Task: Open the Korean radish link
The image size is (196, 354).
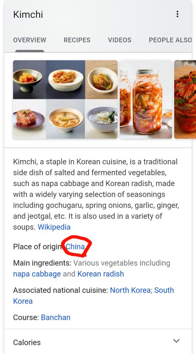Action: pos(100,274)
